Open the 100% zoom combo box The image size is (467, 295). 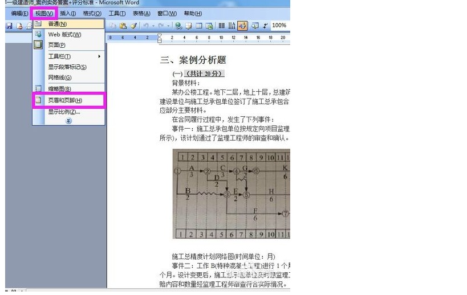(279, 26)
